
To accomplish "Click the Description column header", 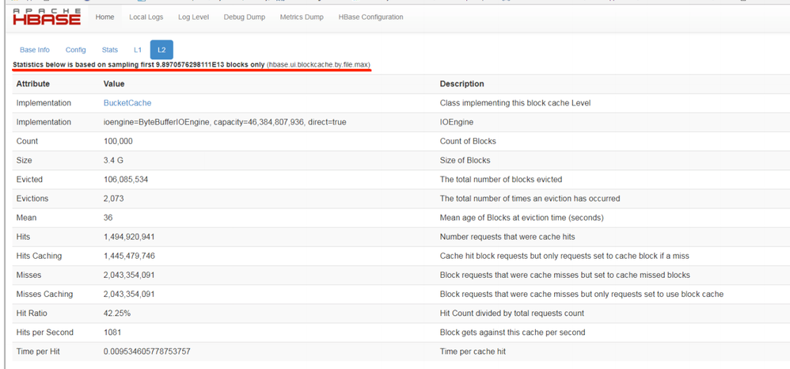I will point(462,84).
